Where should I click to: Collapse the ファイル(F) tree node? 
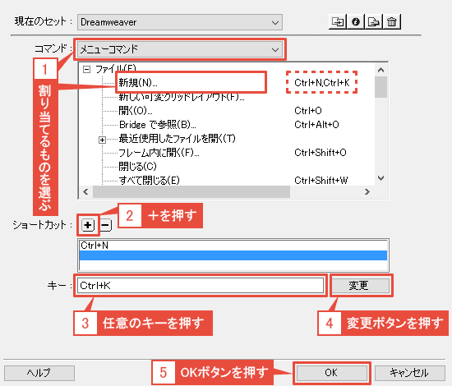[x=86, y=69]
